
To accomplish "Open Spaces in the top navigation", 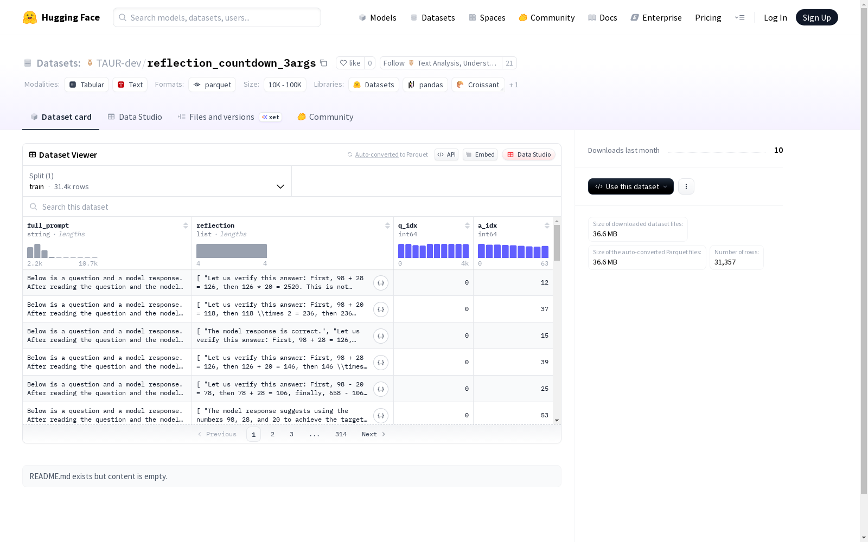I will (487, 17).
